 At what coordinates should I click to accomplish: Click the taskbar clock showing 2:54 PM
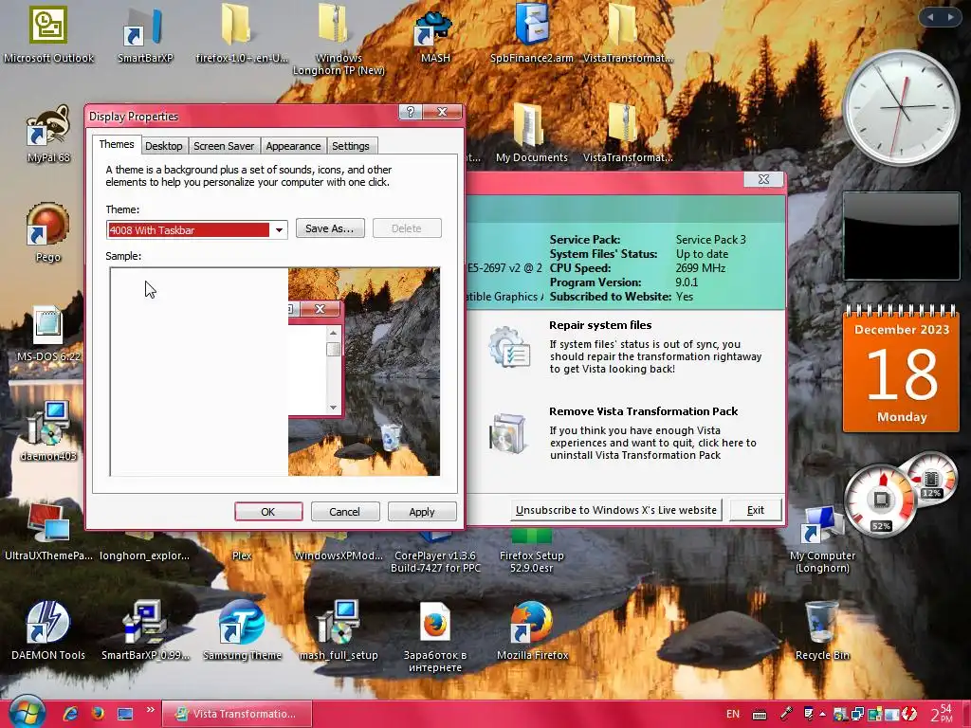[942, 714]
